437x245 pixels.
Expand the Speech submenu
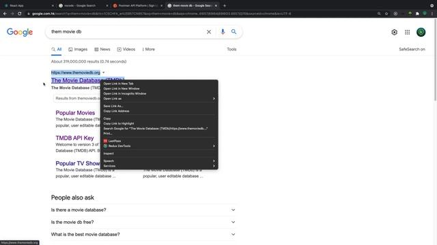[159, 161]
